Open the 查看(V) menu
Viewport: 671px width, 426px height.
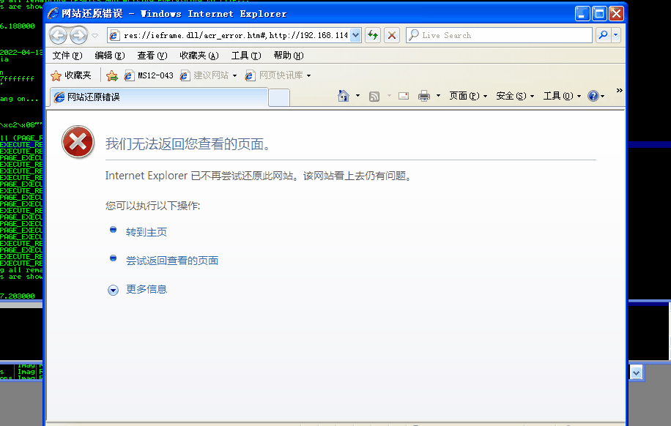tap(152, 56)
